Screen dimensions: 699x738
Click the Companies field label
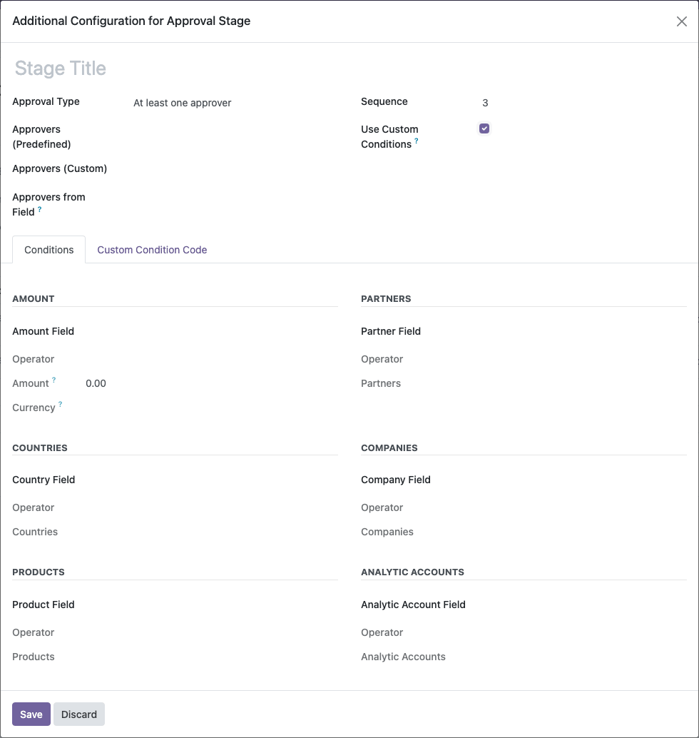(387, 532)
